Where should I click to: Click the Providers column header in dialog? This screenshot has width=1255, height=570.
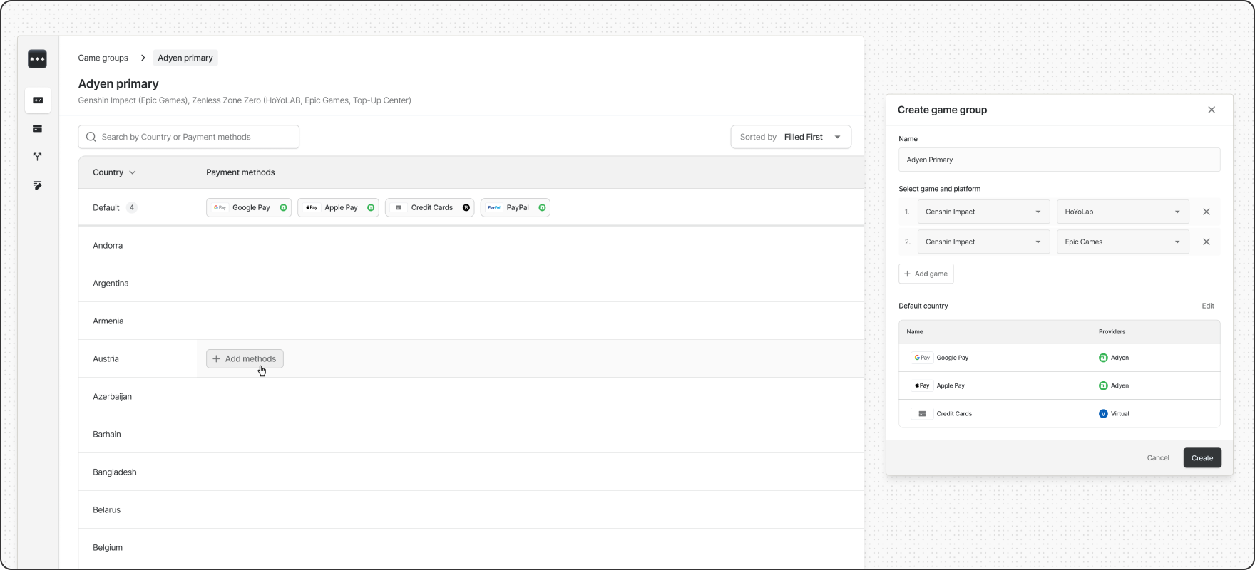(x=1112, y=331)
